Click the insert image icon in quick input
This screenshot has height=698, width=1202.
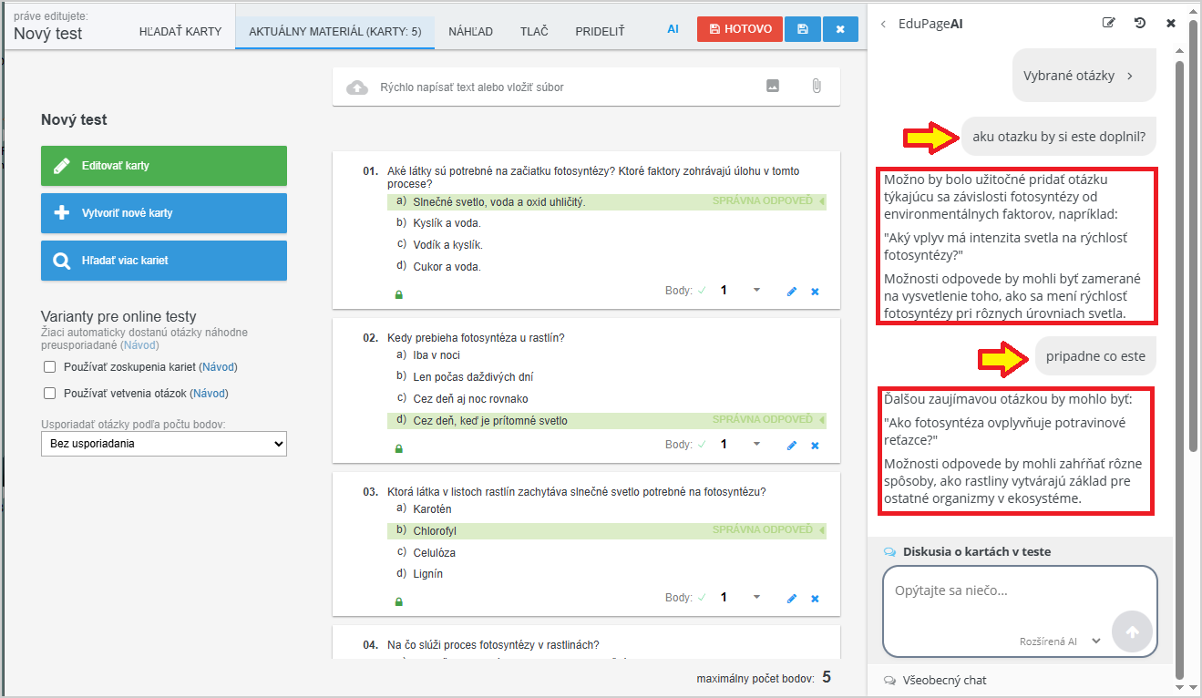tap(773, 87)
